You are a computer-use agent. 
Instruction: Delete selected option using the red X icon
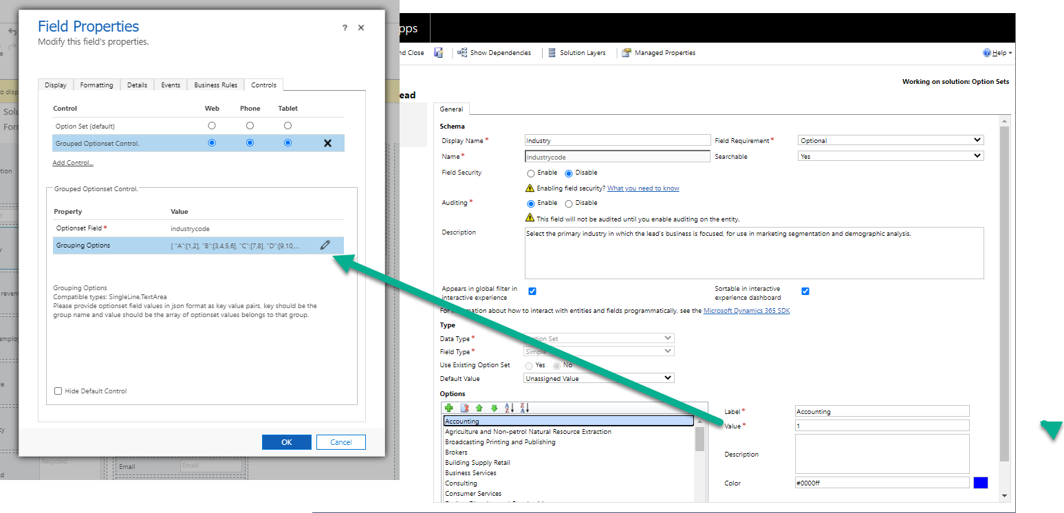(x=464, y=408)
